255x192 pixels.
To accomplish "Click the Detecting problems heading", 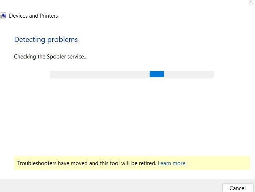I will click(46, 40).
